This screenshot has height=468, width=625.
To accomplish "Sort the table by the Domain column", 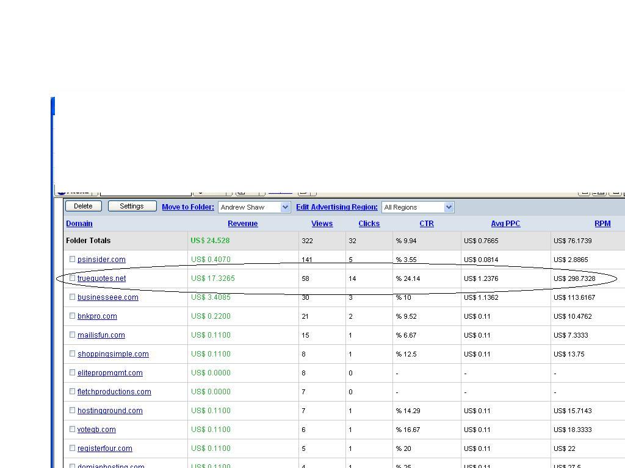I will point(79,224).
